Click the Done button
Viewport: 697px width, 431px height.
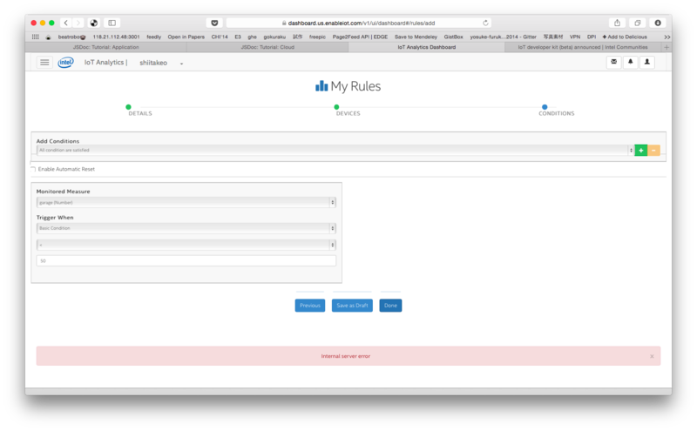(390, 306)
